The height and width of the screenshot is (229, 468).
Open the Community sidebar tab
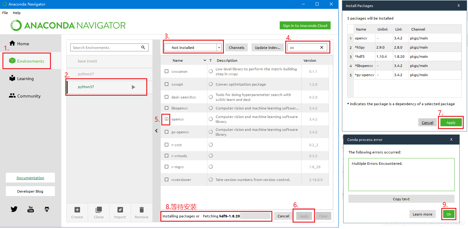click(25, 96)
